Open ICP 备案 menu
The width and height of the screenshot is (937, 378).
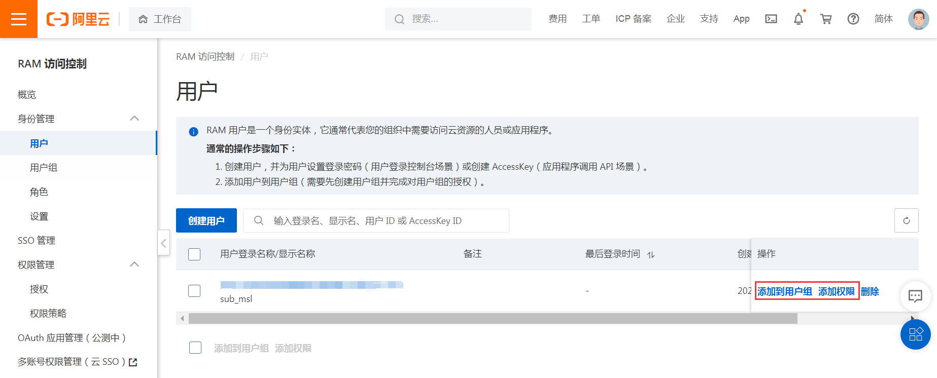click(x=633, y=19)
